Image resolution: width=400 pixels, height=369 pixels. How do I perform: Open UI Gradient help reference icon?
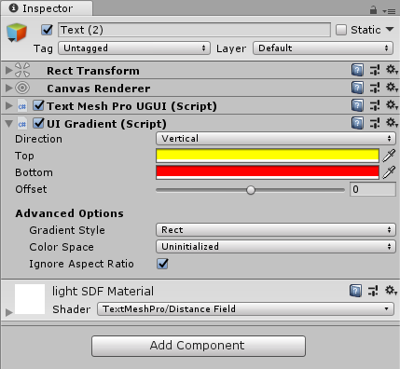point(357,123)
